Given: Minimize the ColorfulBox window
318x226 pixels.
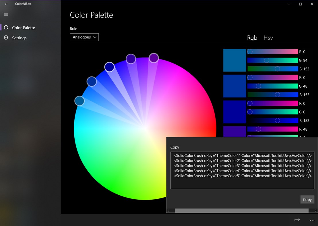Looking at the screenshot, I should pyautogui.click(x=289, y=4).
